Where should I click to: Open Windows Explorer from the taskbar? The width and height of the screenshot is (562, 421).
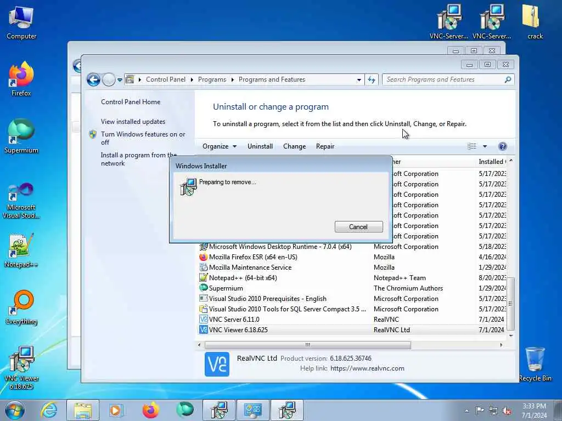pos(83,410)
